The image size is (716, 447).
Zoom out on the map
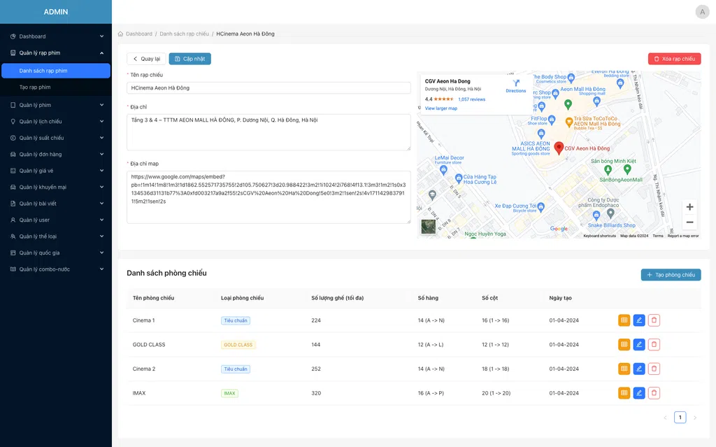pyautogui.click(x=689, y=222)
